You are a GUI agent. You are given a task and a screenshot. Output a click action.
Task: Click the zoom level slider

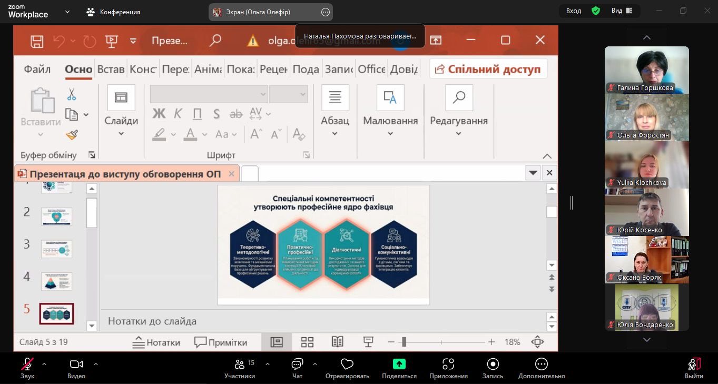(404, 342)
